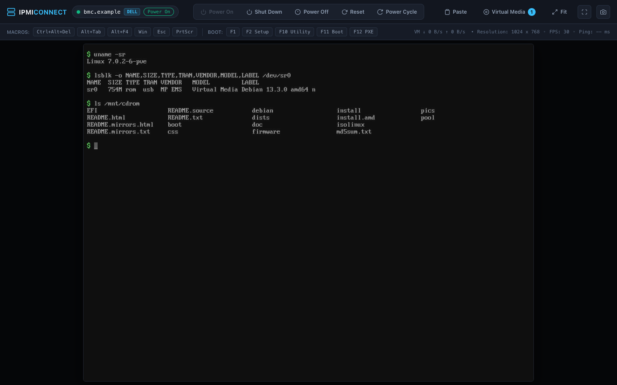617x385 pixels.
Task: Send F2 Setup boot key
Action: tap(258, 32)
